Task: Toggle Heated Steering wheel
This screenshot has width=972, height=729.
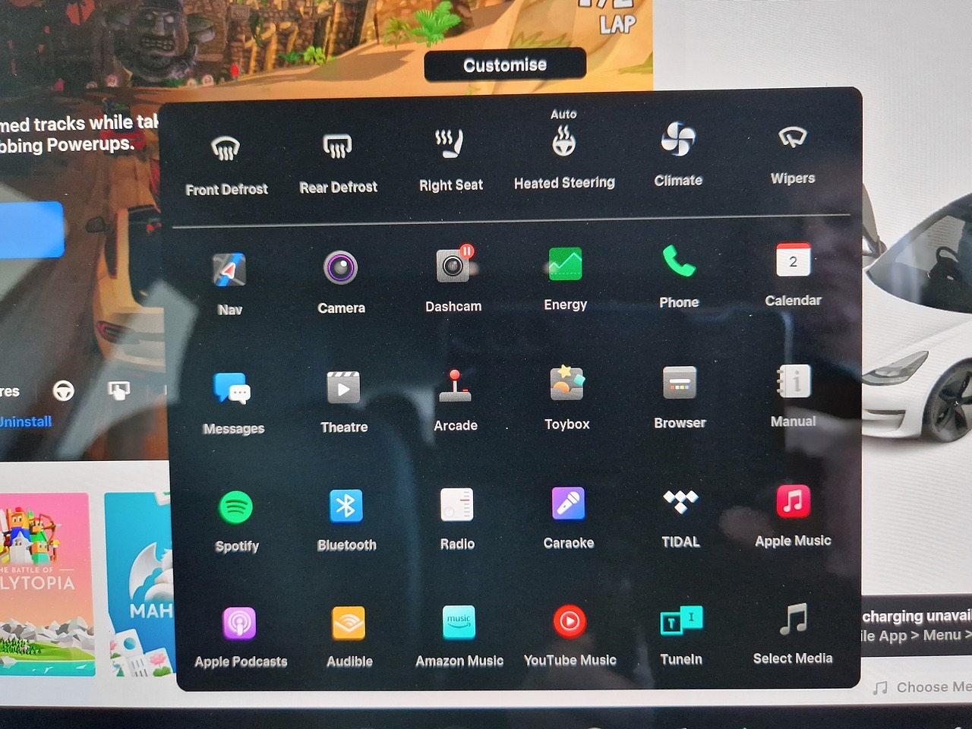Action: click(x=563, y=142)
